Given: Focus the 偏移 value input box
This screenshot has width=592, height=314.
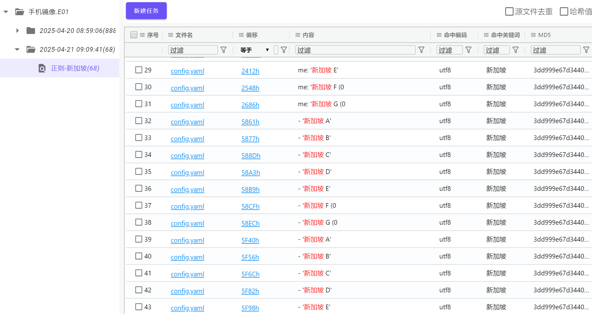Looking at the screenshot, I should (276, 50).
